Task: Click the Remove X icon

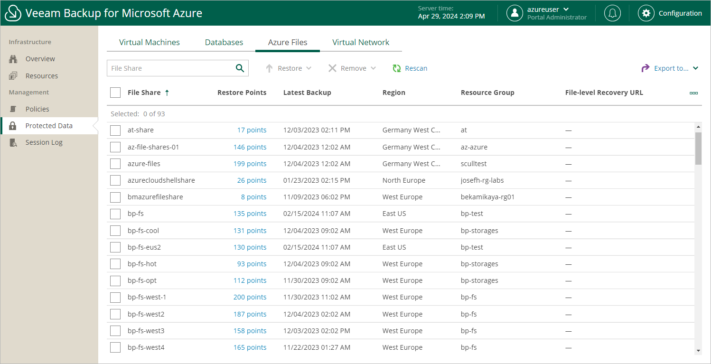Action: point(332,68)
